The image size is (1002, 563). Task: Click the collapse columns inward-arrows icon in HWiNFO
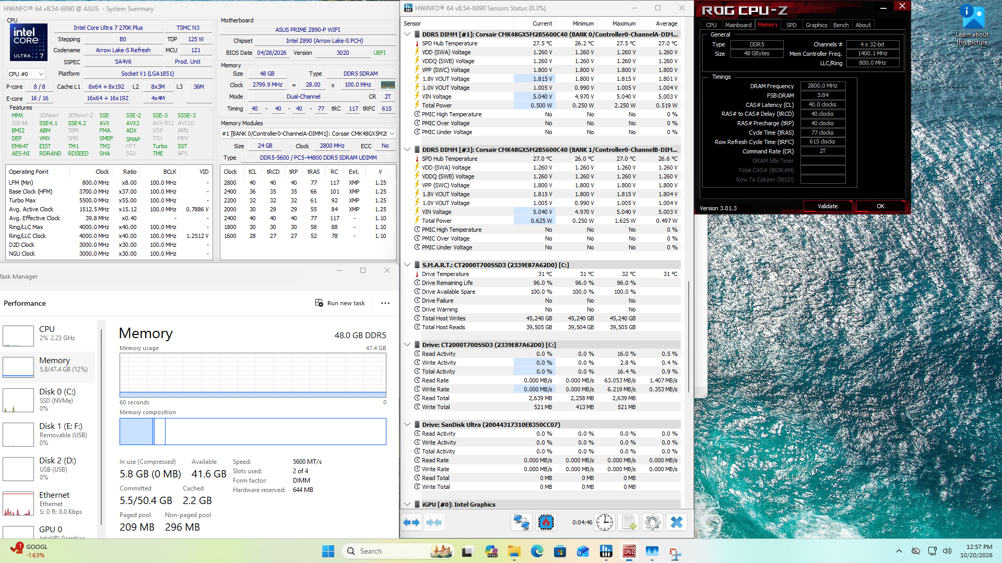[x=434, y=522]
